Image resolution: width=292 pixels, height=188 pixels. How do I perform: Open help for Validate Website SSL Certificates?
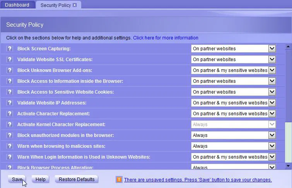10,60
